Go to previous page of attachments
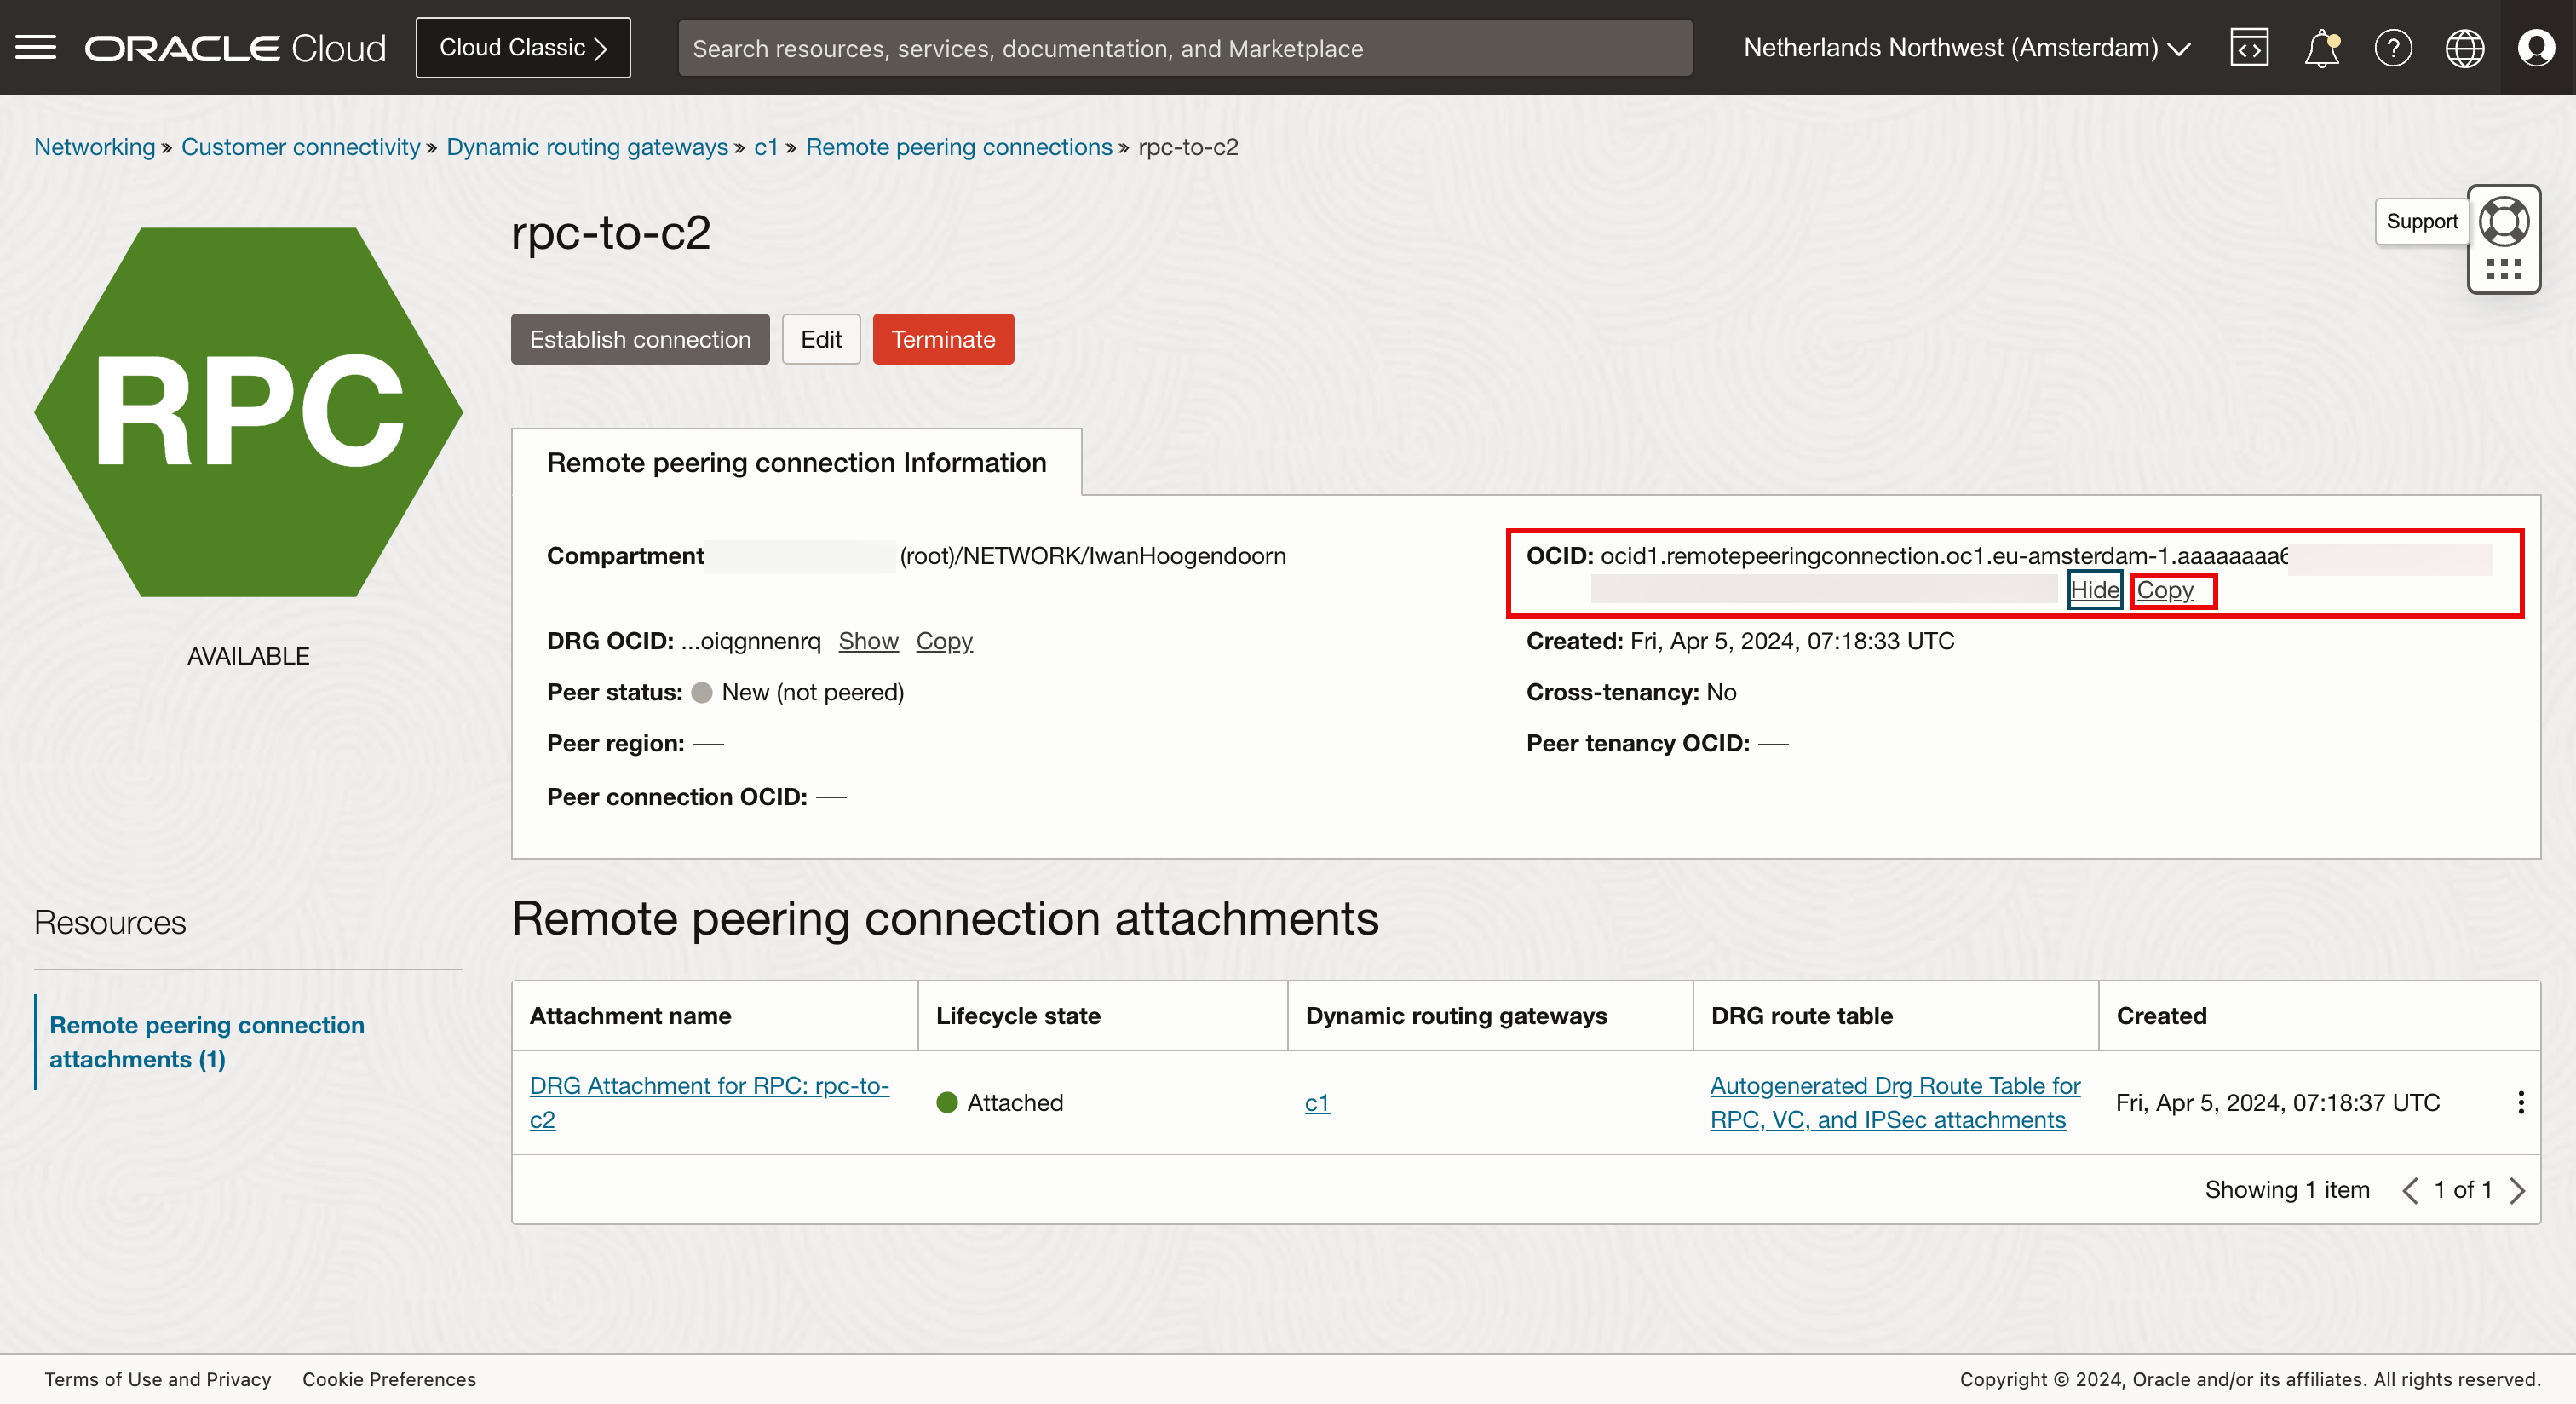 click(x=2410, y=1190)
